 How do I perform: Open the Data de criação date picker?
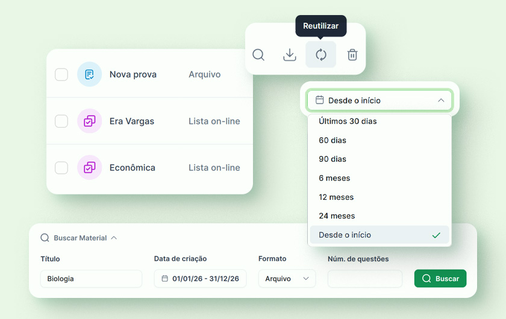point(200,278)
